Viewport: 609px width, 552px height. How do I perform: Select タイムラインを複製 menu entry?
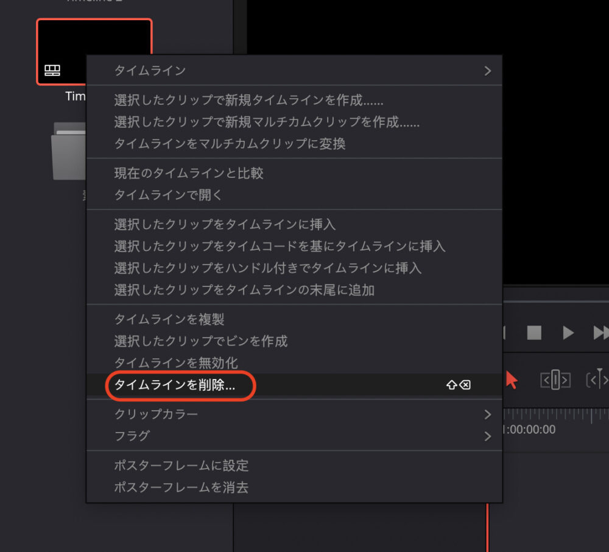[169, 319]
